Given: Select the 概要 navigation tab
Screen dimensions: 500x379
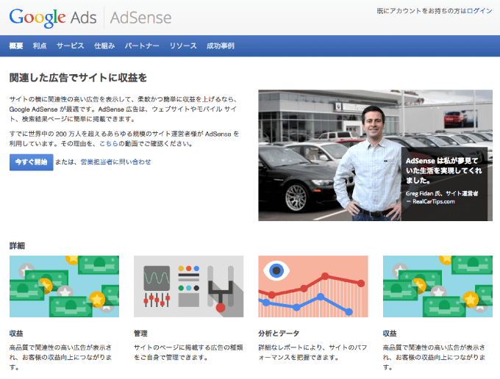Looking at the screenshot, I should click(x=16, y=46).
